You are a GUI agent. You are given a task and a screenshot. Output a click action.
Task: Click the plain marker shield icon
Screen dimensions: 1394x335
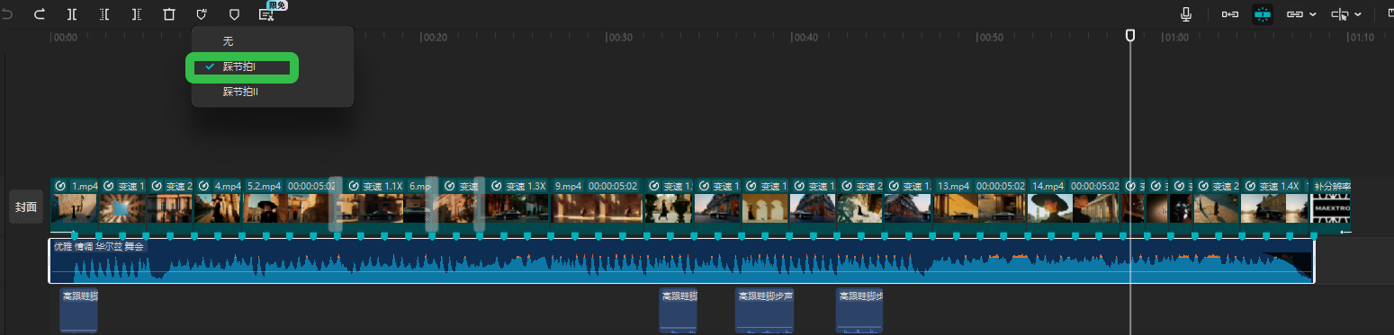pos(234,14)
